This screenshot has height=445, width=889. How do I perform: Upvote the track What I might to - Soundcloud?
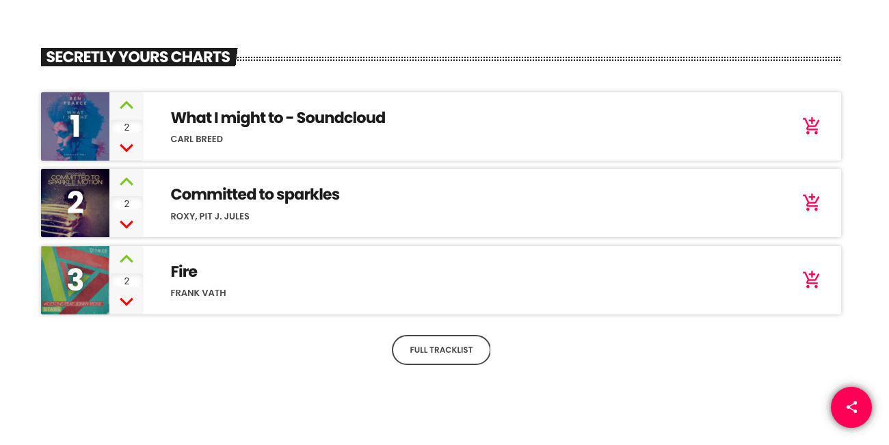127,105
